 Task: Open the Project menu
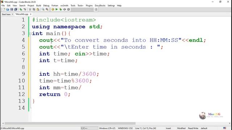pyautogui.click(x=31, y=6)
